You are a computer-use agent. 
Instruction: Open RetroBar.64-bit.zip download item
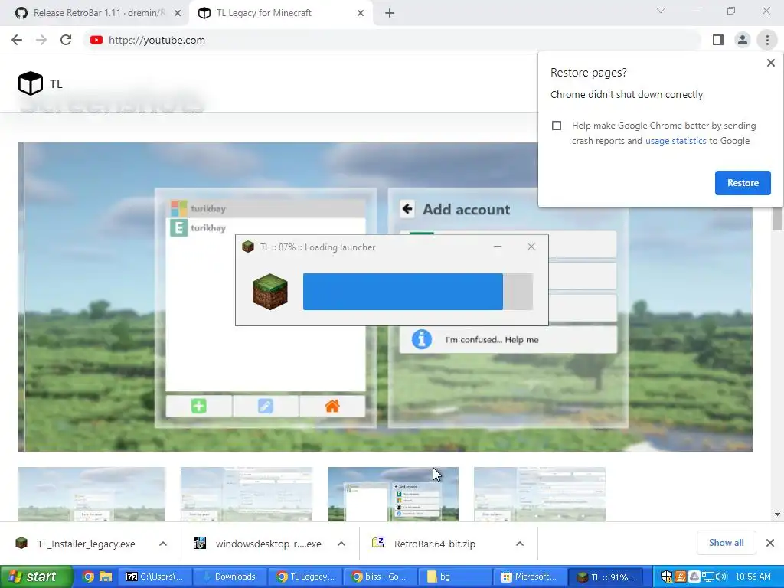point(424,544)
